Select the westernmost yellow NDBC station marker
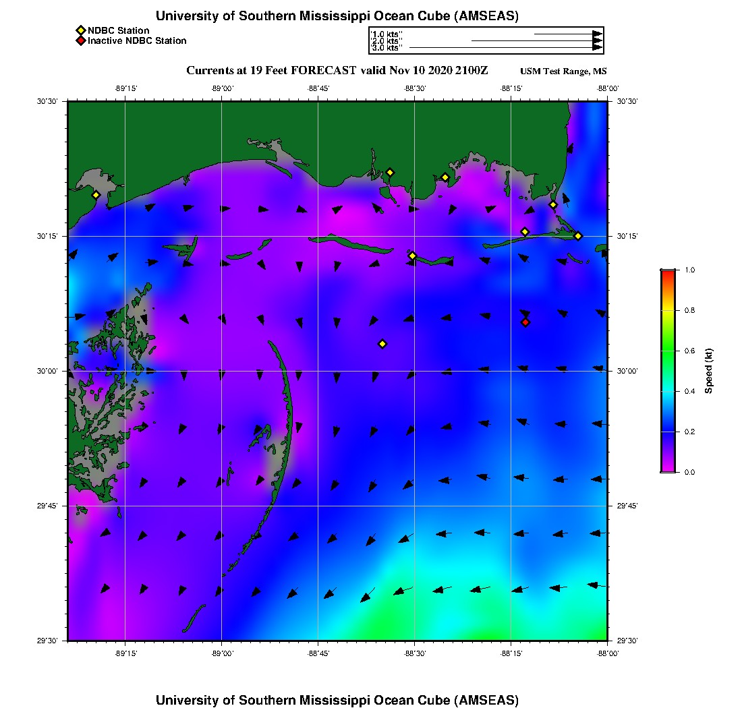Screen dimensions: 742x708 click(x=96, y=195)
